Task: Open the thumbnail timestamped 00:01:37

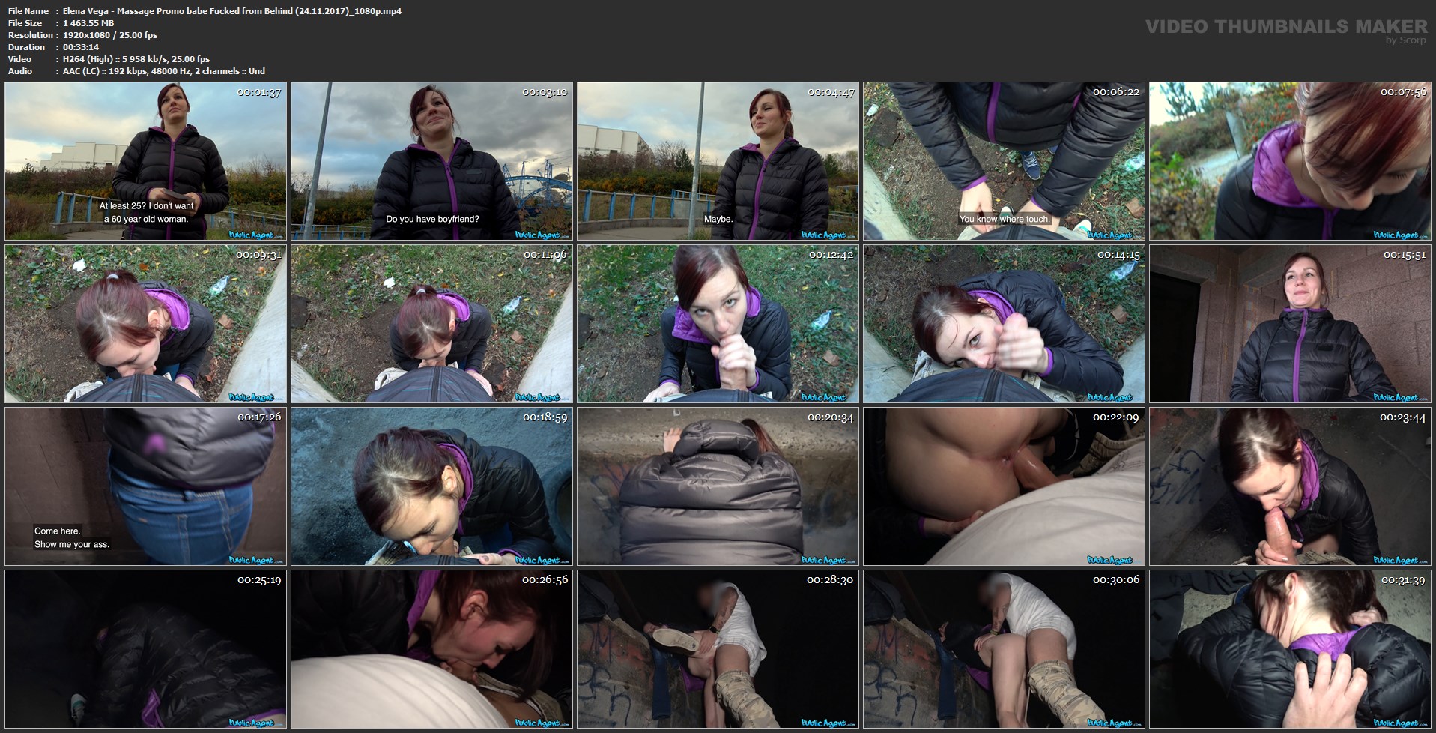Action: click(x=145, y=160)
